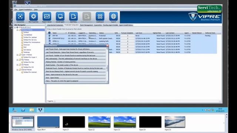The height and width of the screenshot is (133, 237).
Task: Choose the Model Number column entry
Action: click(x=76, y=65)
